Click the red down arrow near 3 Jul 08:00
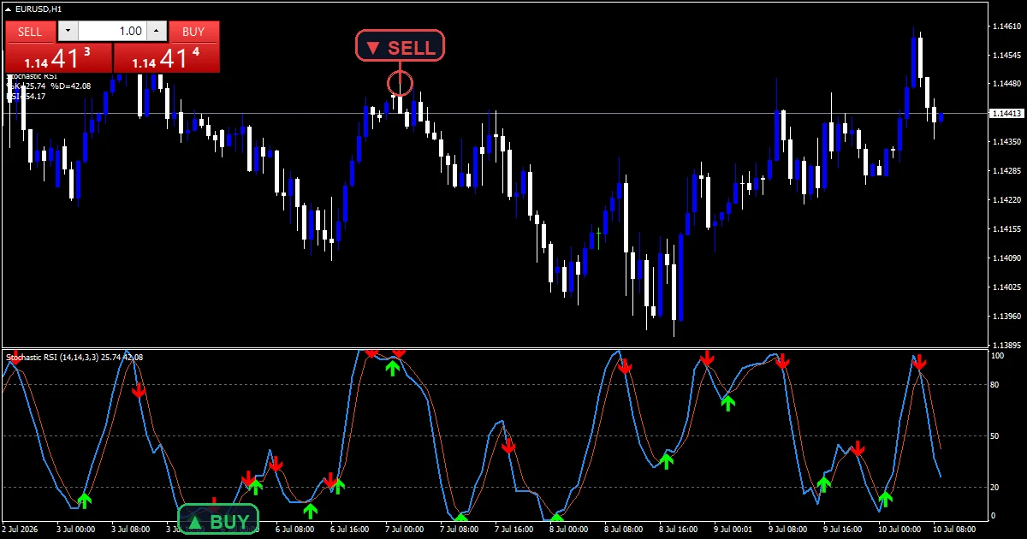Viewport: 1027px width, 539px height. (139, 389)
